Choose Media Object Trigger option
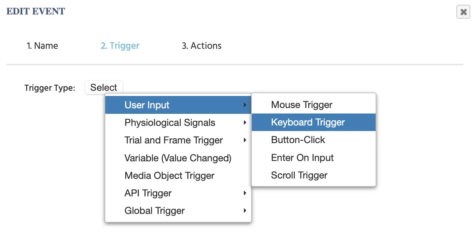474x238 pixels. tap(178, 175)
